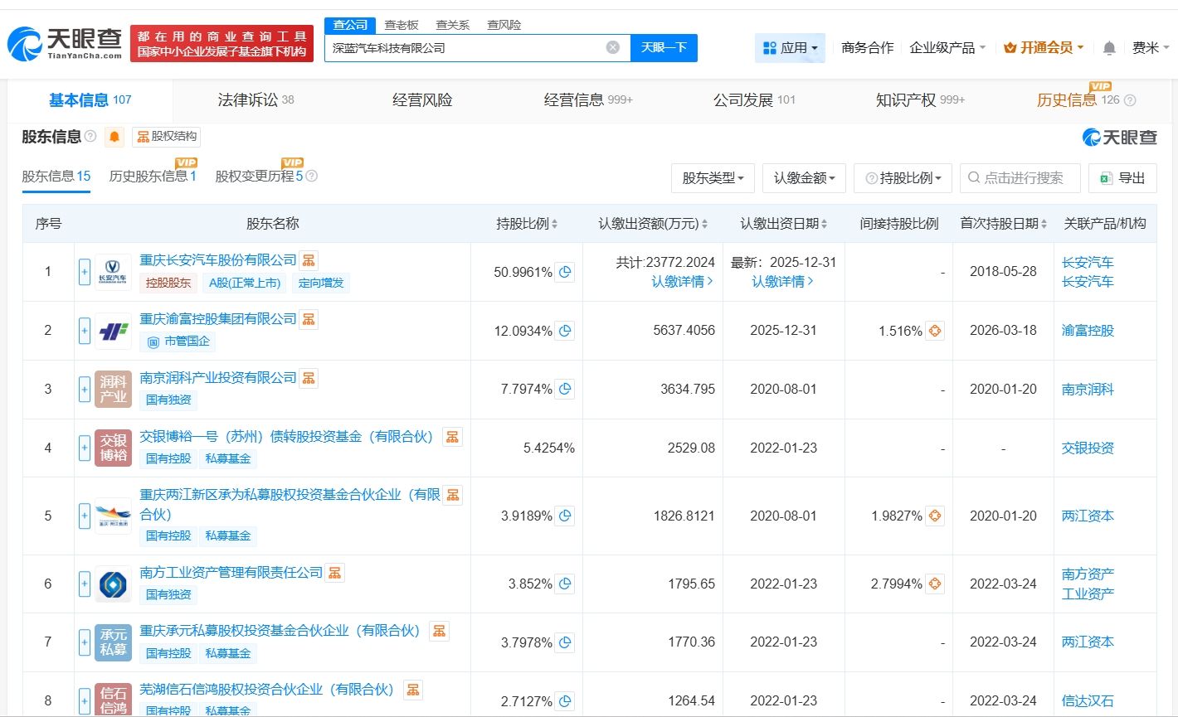Open the 应用 dropdown menu
The image size is (1178, 717).
790,48
